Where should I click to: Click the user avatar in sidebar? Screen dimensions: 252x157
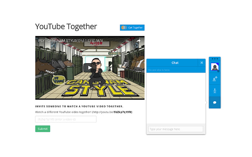[x=215, y=67]
